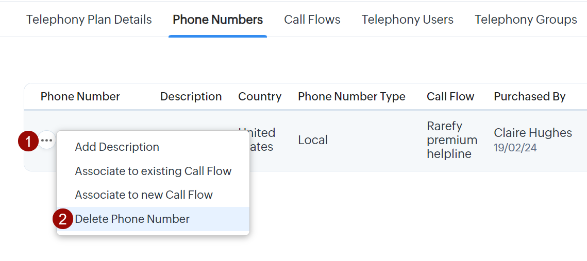
Task: Choose Add Description from the menu
Action: pyautogui.click(x=117, y=147)
